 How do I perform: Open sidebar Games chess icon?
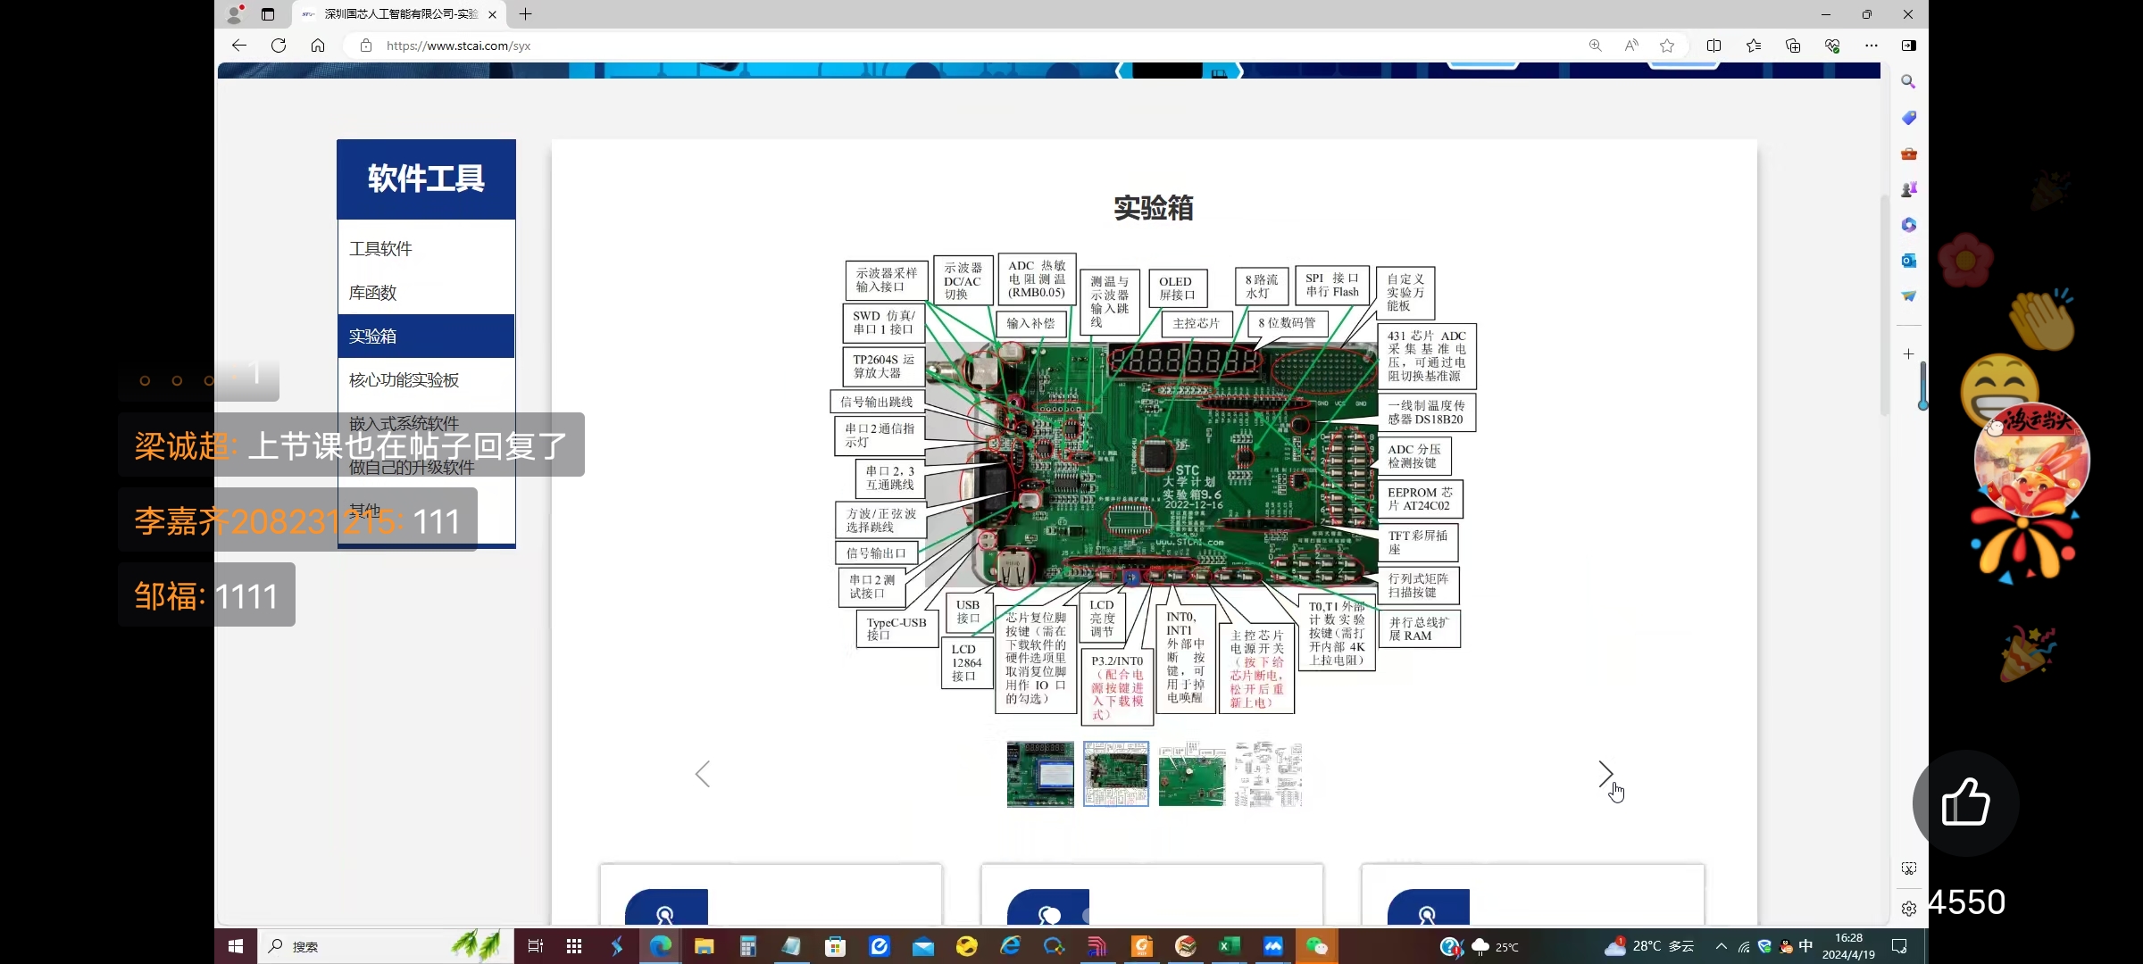pyautogui.click(x=1908, y=189)
